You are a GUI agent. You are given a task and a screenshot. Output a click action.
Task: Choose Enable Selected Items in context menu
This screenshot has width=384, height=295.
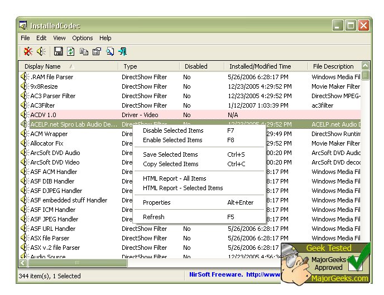coord(172,140)
